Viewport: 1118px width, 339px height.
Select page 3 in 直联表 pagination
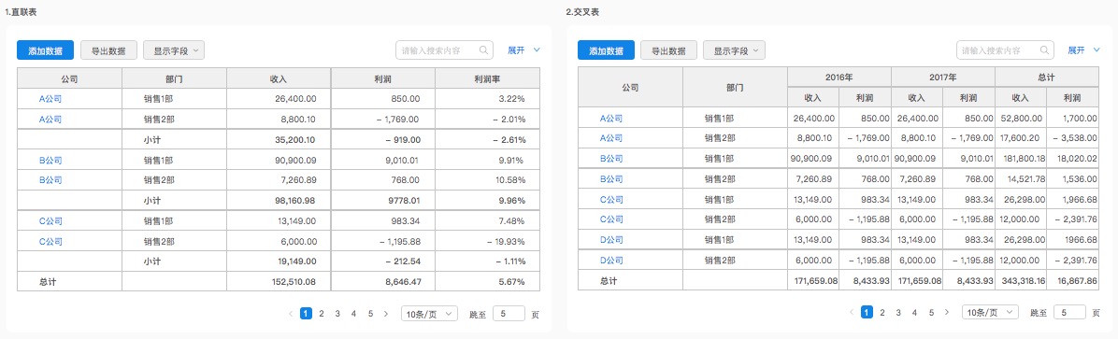coord(338,313)
